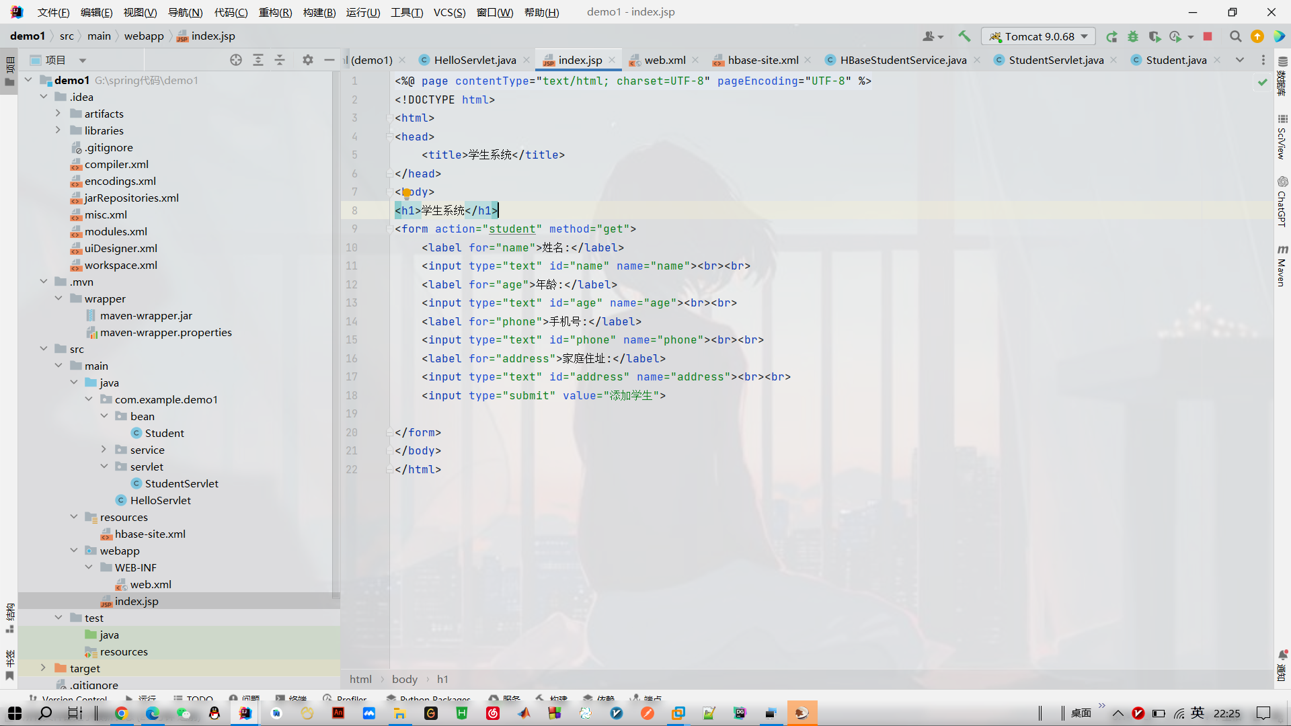Image resolution: width=1291 pixels, height=726 pixels.
Task: Open StudentServlet class in project tree
Action: pyautogui.click(x=181, y=483)
